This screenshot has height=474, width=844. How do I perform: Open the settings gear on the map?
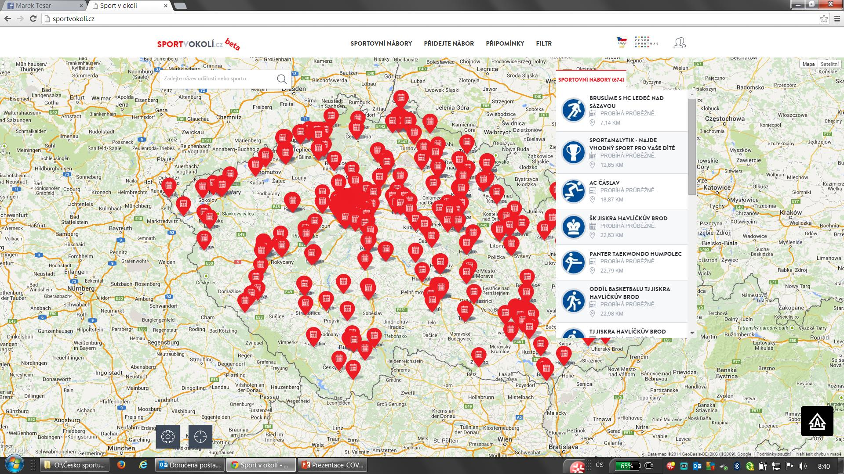[167, 436]
